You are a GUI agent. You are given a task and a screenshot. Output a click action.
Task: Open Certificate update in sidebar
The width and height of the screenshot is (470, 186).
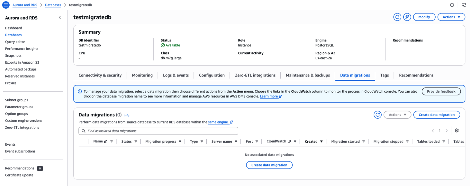point(19,175)
